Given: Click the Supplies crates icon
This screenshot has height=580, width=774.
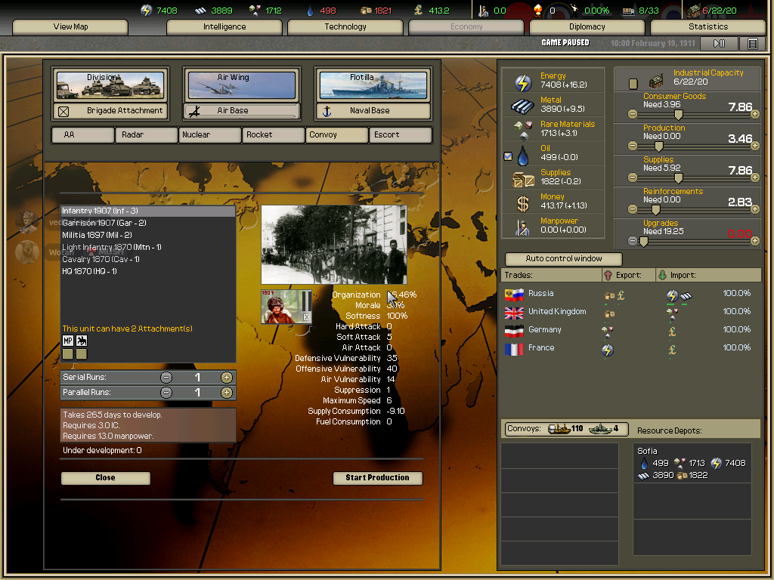Looking at the screenshot, I should [x=523, y=180].
